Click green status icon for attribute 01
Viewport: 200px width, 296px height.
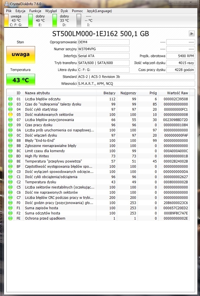(10, 99)
